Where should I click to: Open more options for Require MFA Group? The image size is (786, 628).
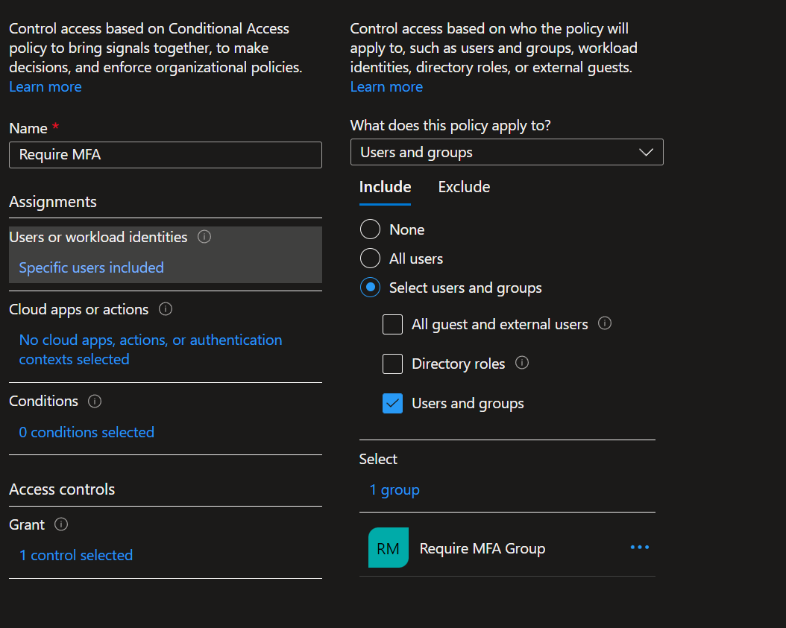pyautogui.click(x=639, y=548)
